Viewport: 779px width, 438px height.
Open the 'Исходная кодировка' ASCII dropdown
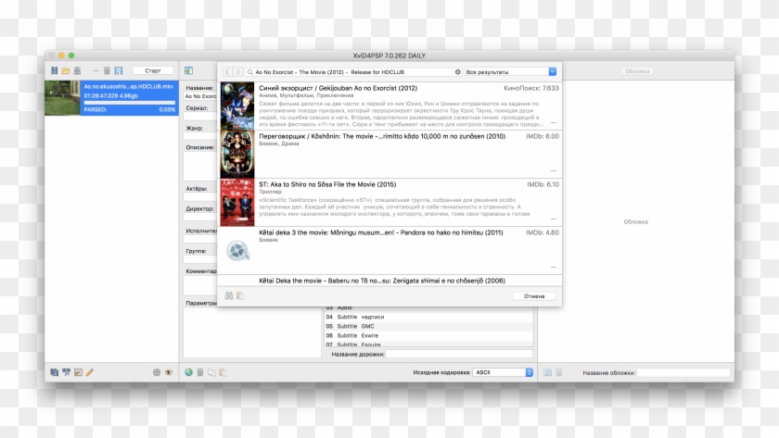[x=504, y=372]
